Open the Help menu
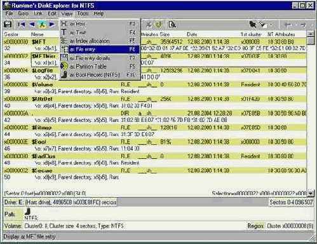This screenshot has width=317, height=244. 98,13
